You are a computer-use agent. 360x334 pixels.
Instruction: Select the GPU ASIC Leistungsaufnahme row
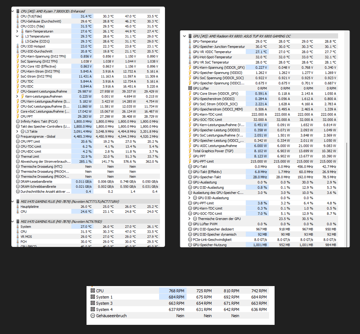coord(262,146)
